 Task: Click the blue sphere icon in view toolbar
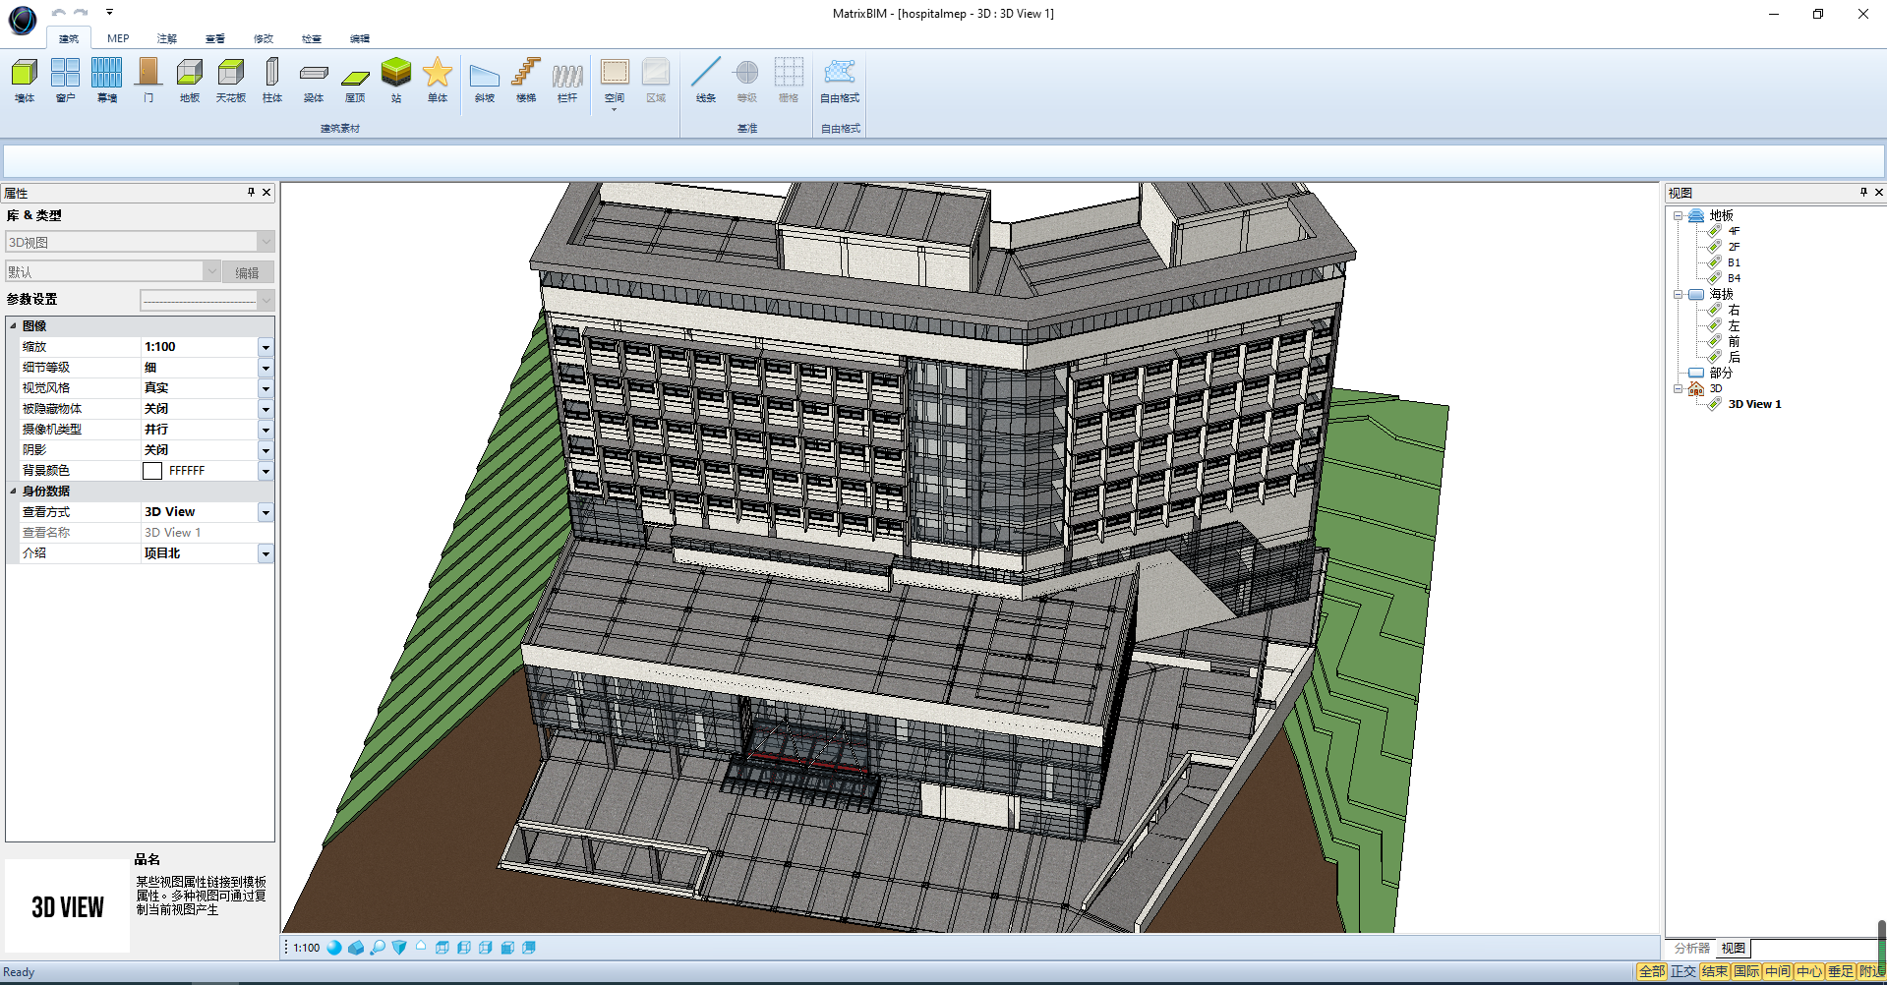pyautogui.click(x=334, y=948)
